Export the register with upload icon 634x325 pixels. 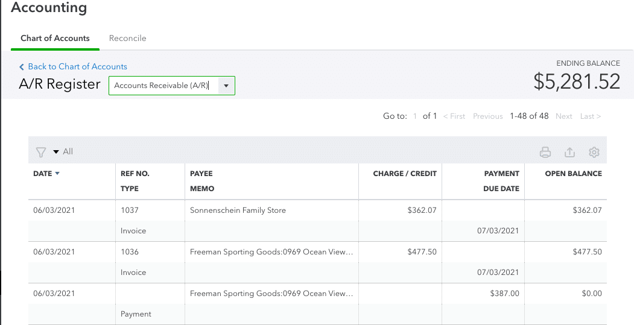pos(569,152)
